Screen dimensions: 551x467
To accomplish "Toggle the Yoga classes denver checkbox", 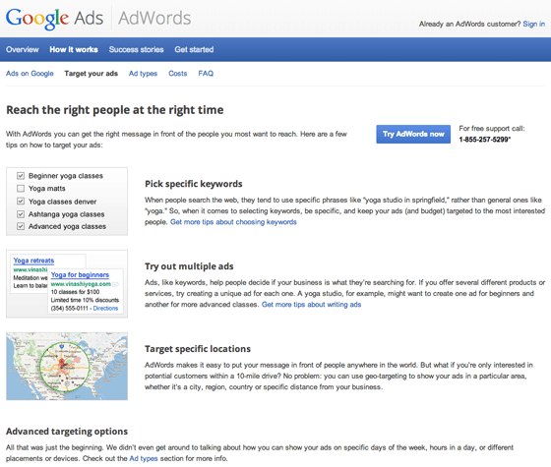I will 21,202.
